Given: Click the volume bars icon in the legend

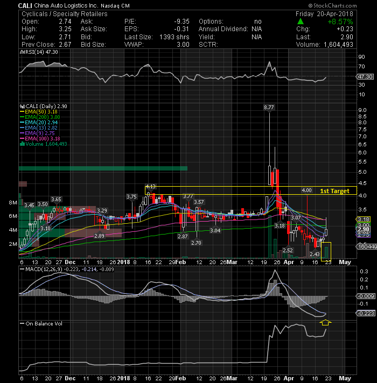Looking at the screenshot, I should 22,144.
